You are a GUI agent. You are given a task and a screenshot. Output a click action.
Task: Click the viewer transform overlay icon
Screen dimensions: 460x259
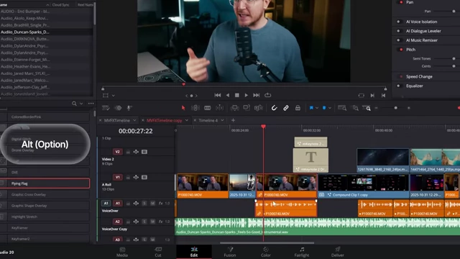106,96
